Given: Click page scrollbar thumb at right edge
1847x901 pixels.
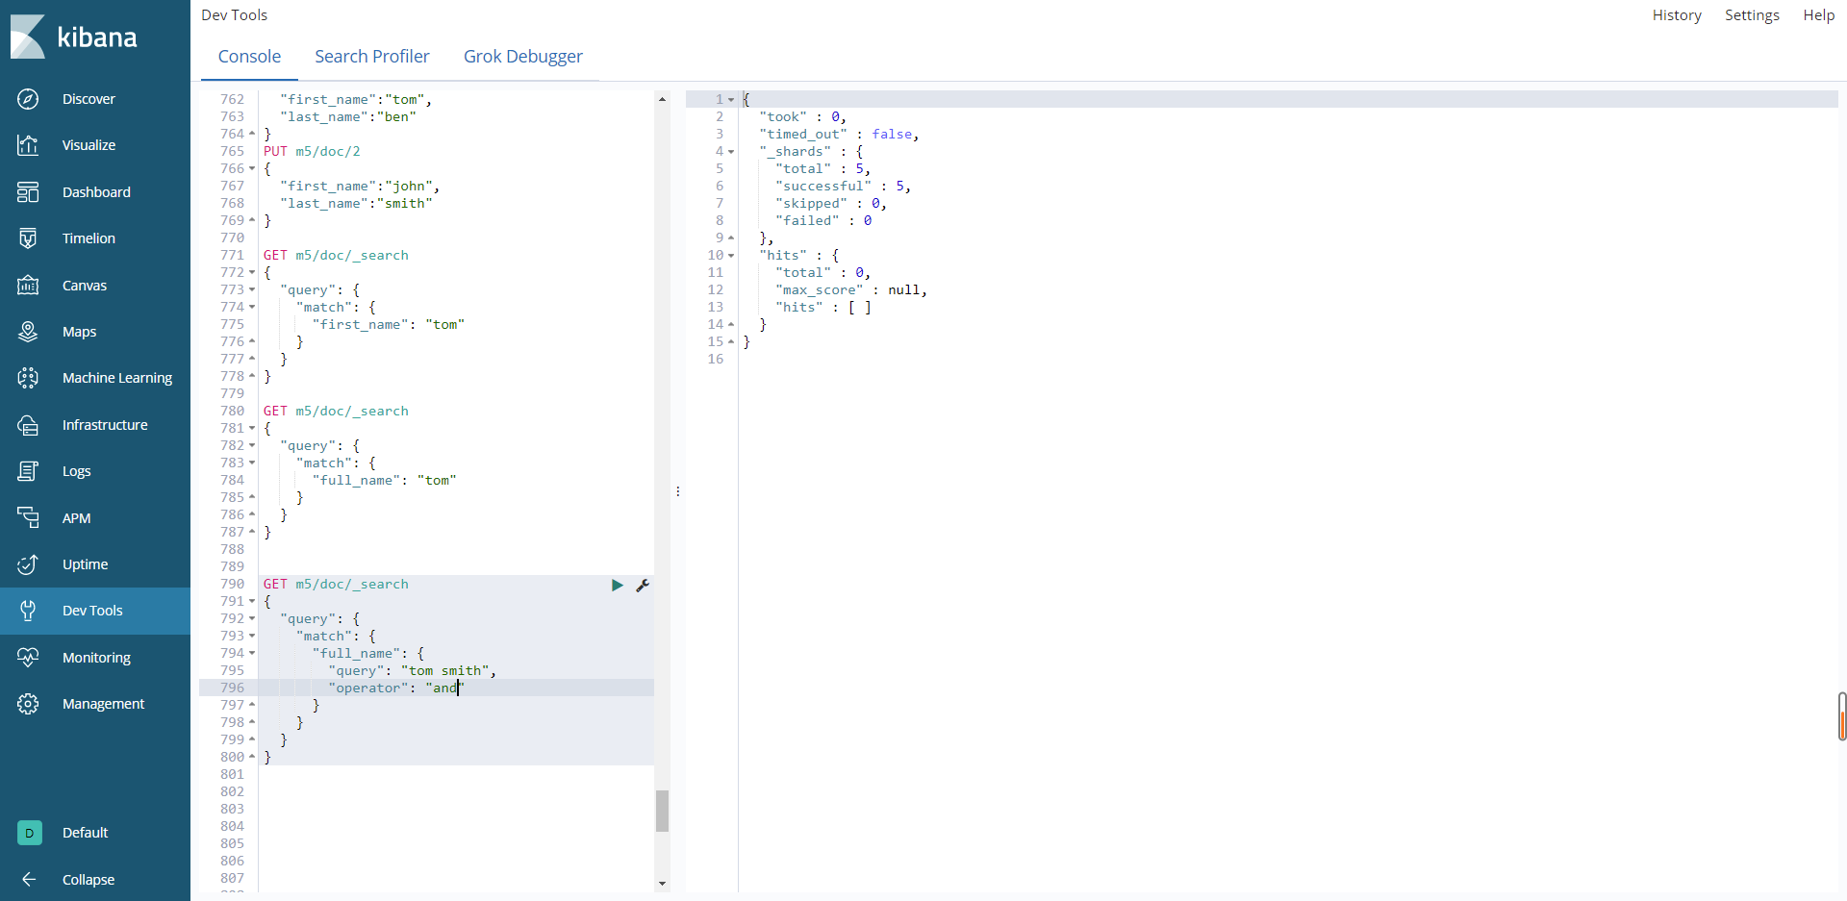Looking at the screenshot, I should click(x=1842, y=716).
